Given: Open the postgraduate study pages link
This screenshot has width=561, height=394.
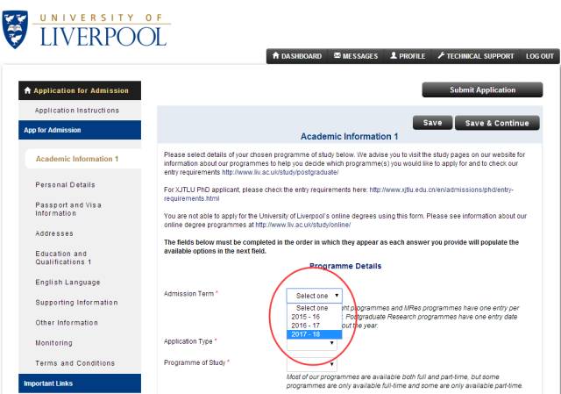Looking at the screenshot, I should click(280, 172).
